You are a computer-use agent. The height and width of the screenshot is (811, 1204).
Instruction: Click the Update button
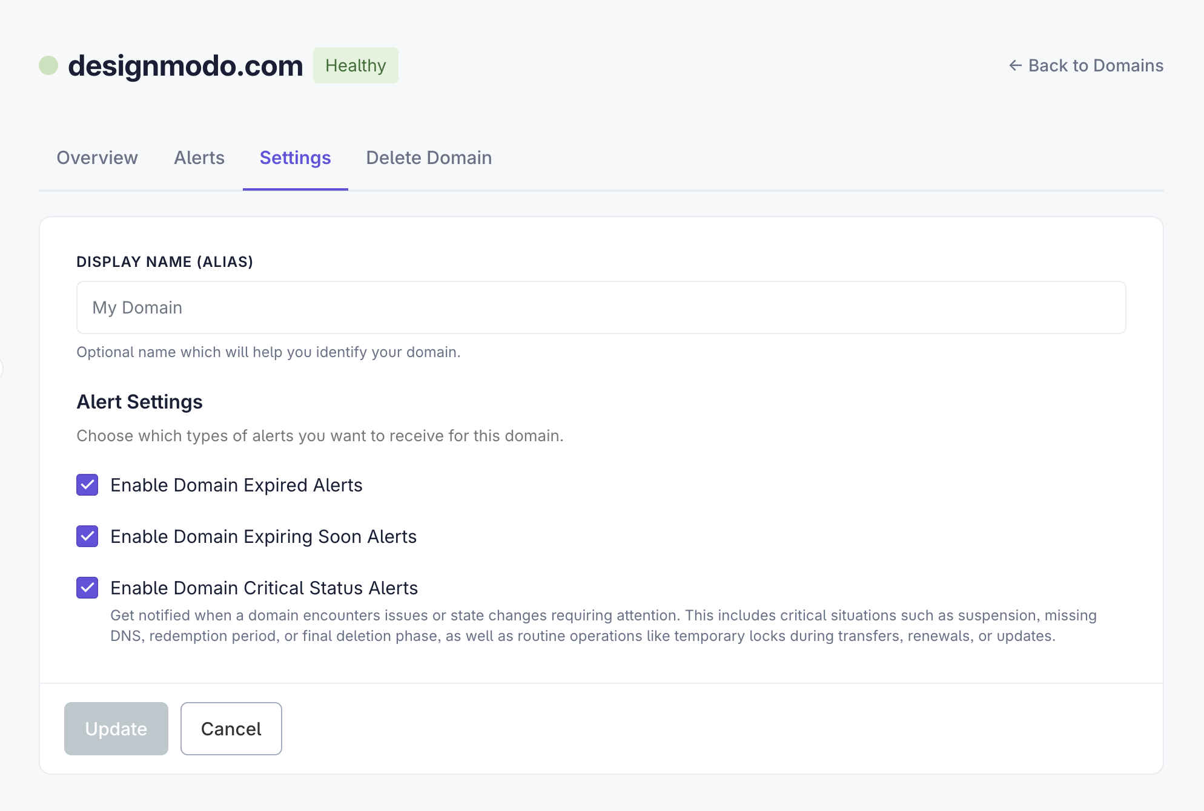pyautogui.click(x=116, y=729)
